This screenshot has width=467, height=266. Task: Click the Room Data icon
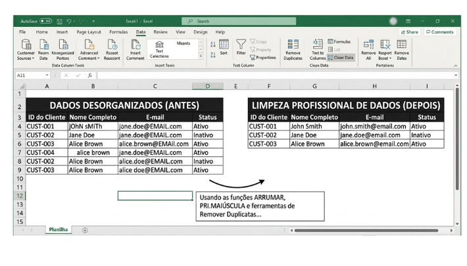(43, 45)
